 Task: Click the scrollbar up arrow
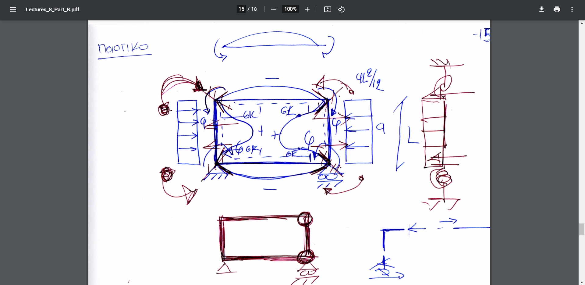[582, 23]
